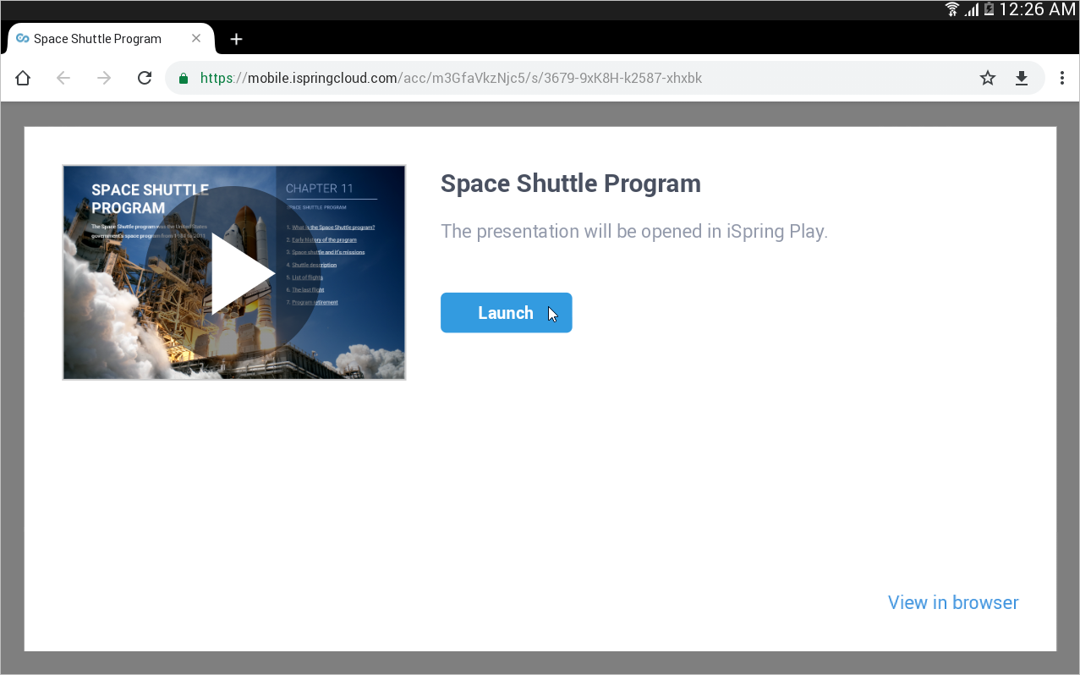Tap the 12:26 AM clock
Screen dimensions: 1080x675
coord(1037,9)
